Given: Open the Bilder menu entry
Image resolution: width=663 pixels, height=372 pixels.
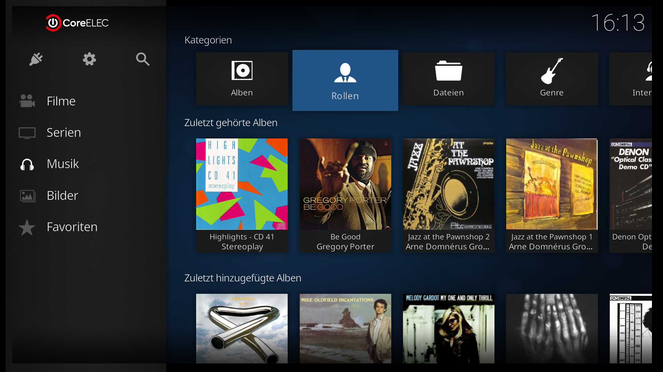Looking at the screenshot, I should (63, 196).
